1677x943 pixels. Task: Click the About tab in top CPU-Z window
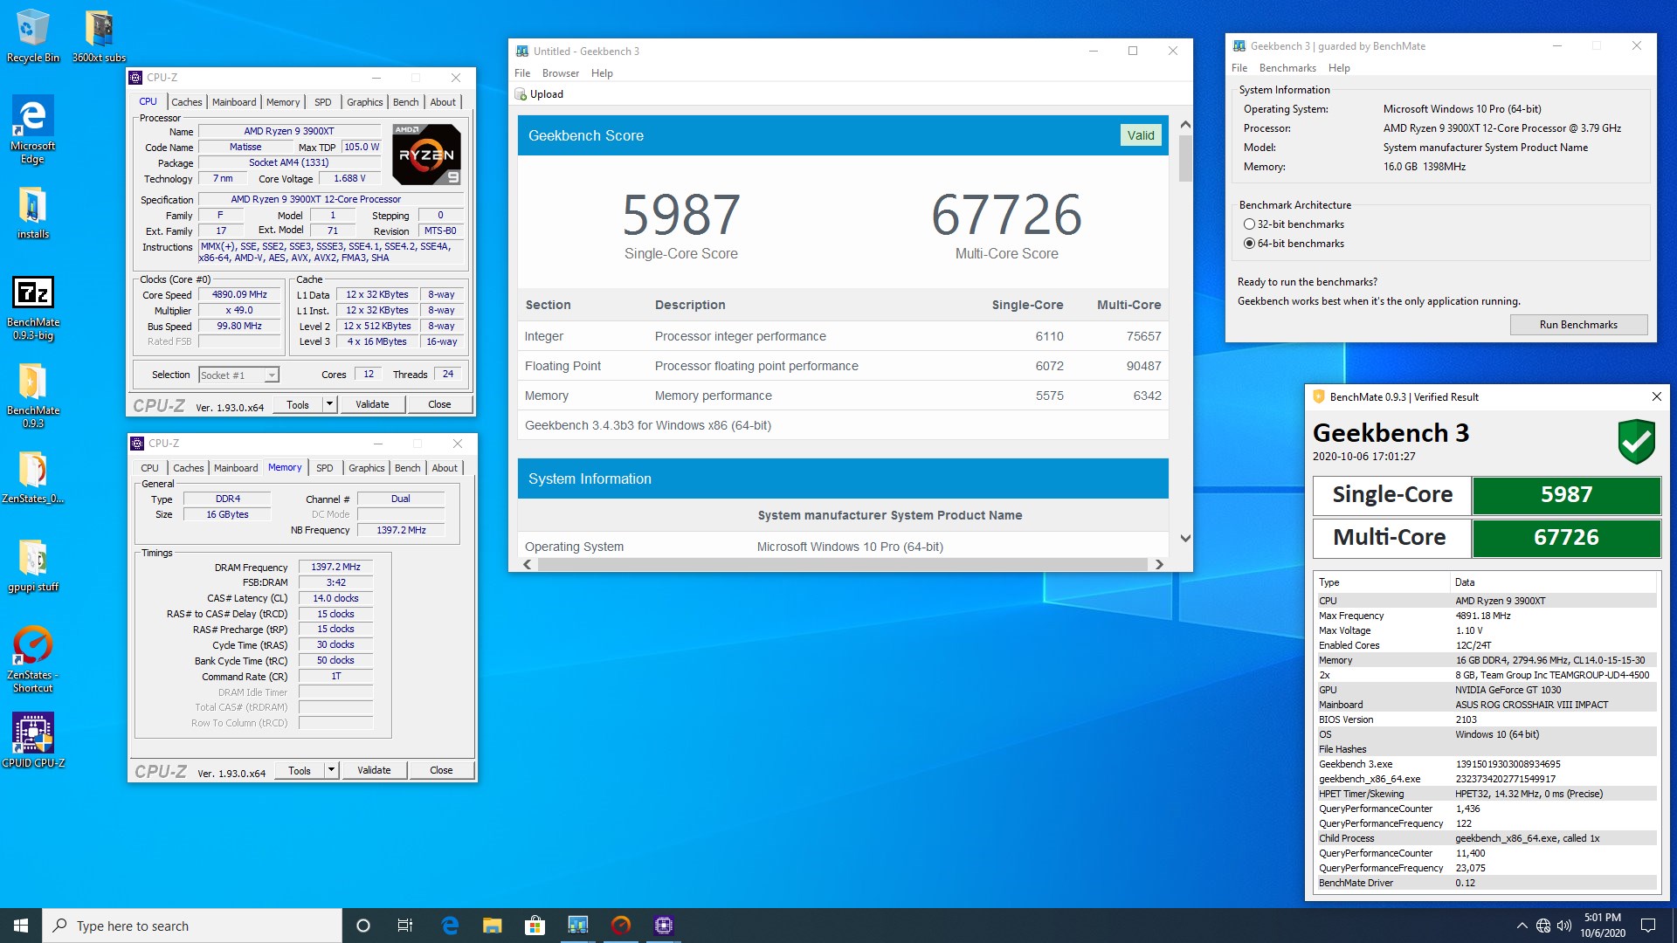[x=443, y=102]
